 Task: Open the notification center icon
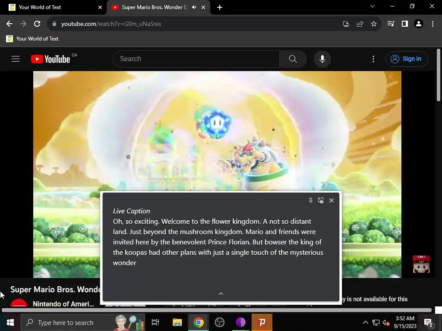click(x=428, y=322)
